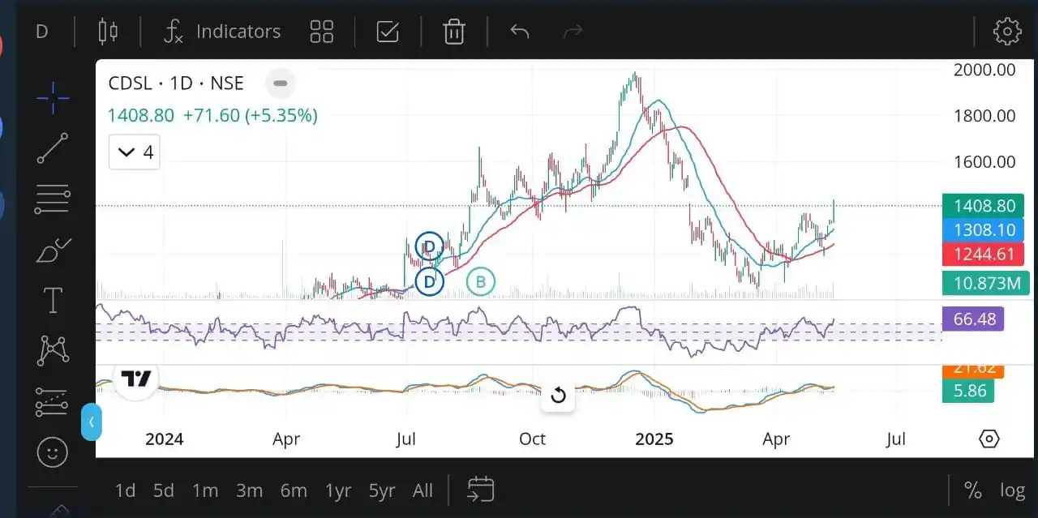
Task: Select the horizontal lines fib tool
Action: click(53, 199)
